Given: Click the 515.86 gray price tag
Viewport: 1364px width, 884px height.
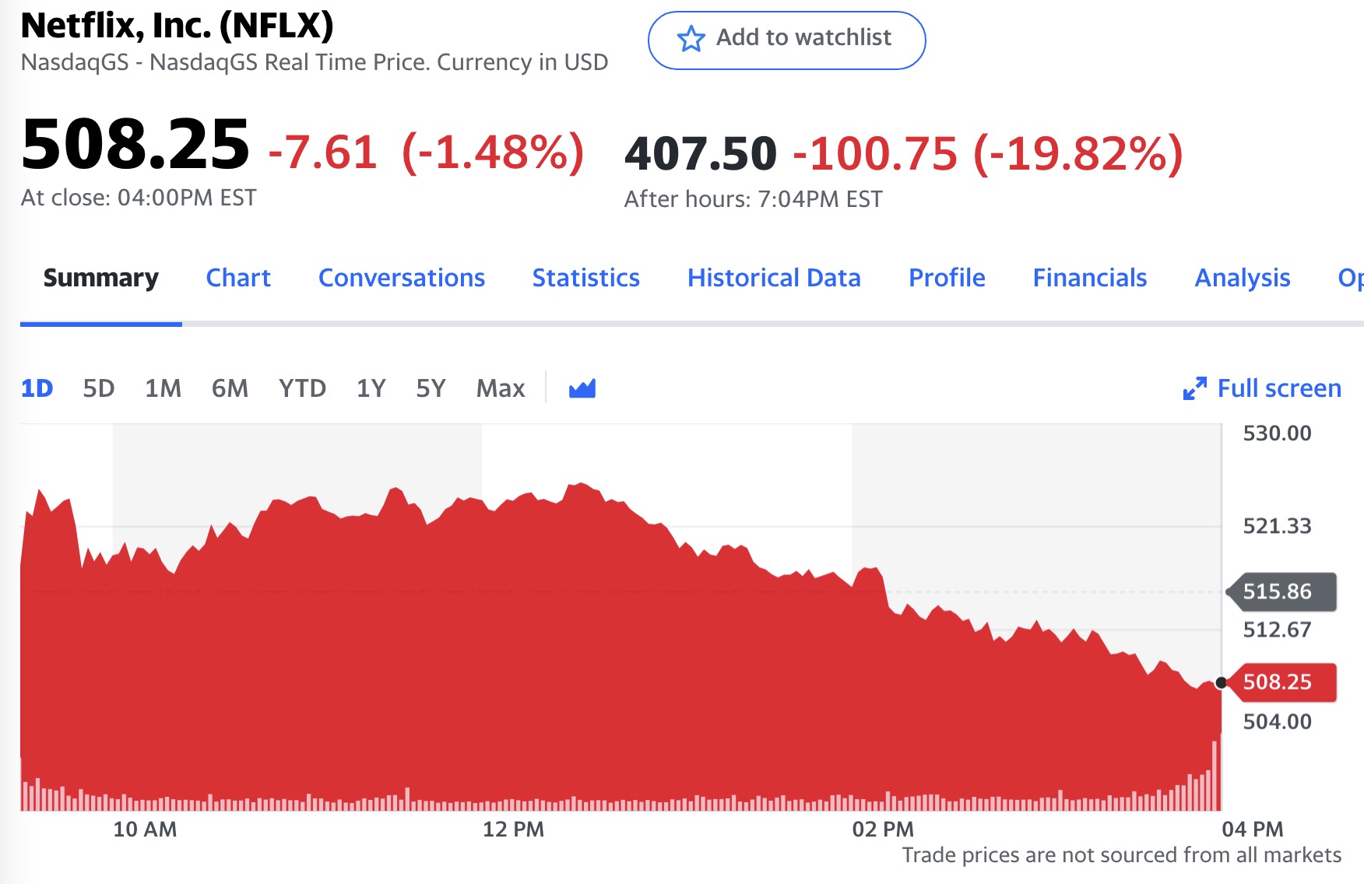Looking at the screenshot, I should [1281, 591].
